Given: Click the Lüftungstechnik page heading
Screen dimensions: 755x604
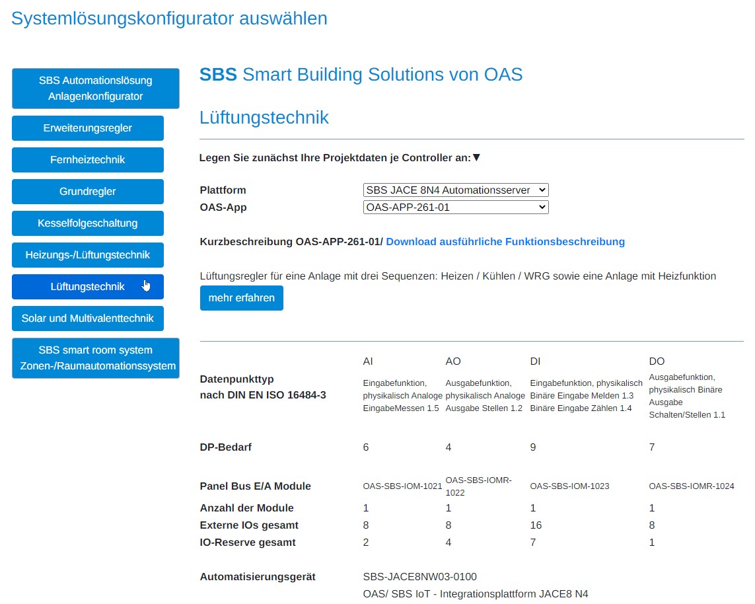Looking at the screenshot, I should pos(264,118).
